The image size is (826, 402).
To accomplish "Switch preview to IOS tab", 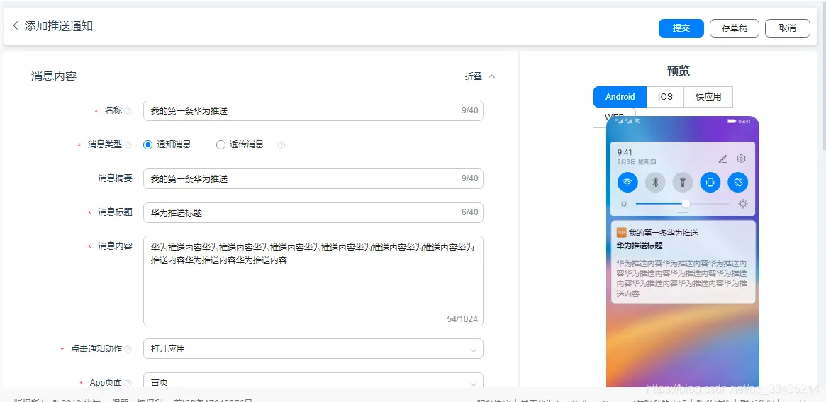I will (x=665, y=97).
